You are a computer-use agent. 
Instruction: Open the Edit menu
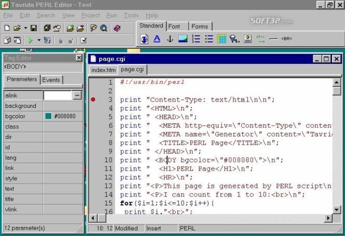tap(25, 16)
